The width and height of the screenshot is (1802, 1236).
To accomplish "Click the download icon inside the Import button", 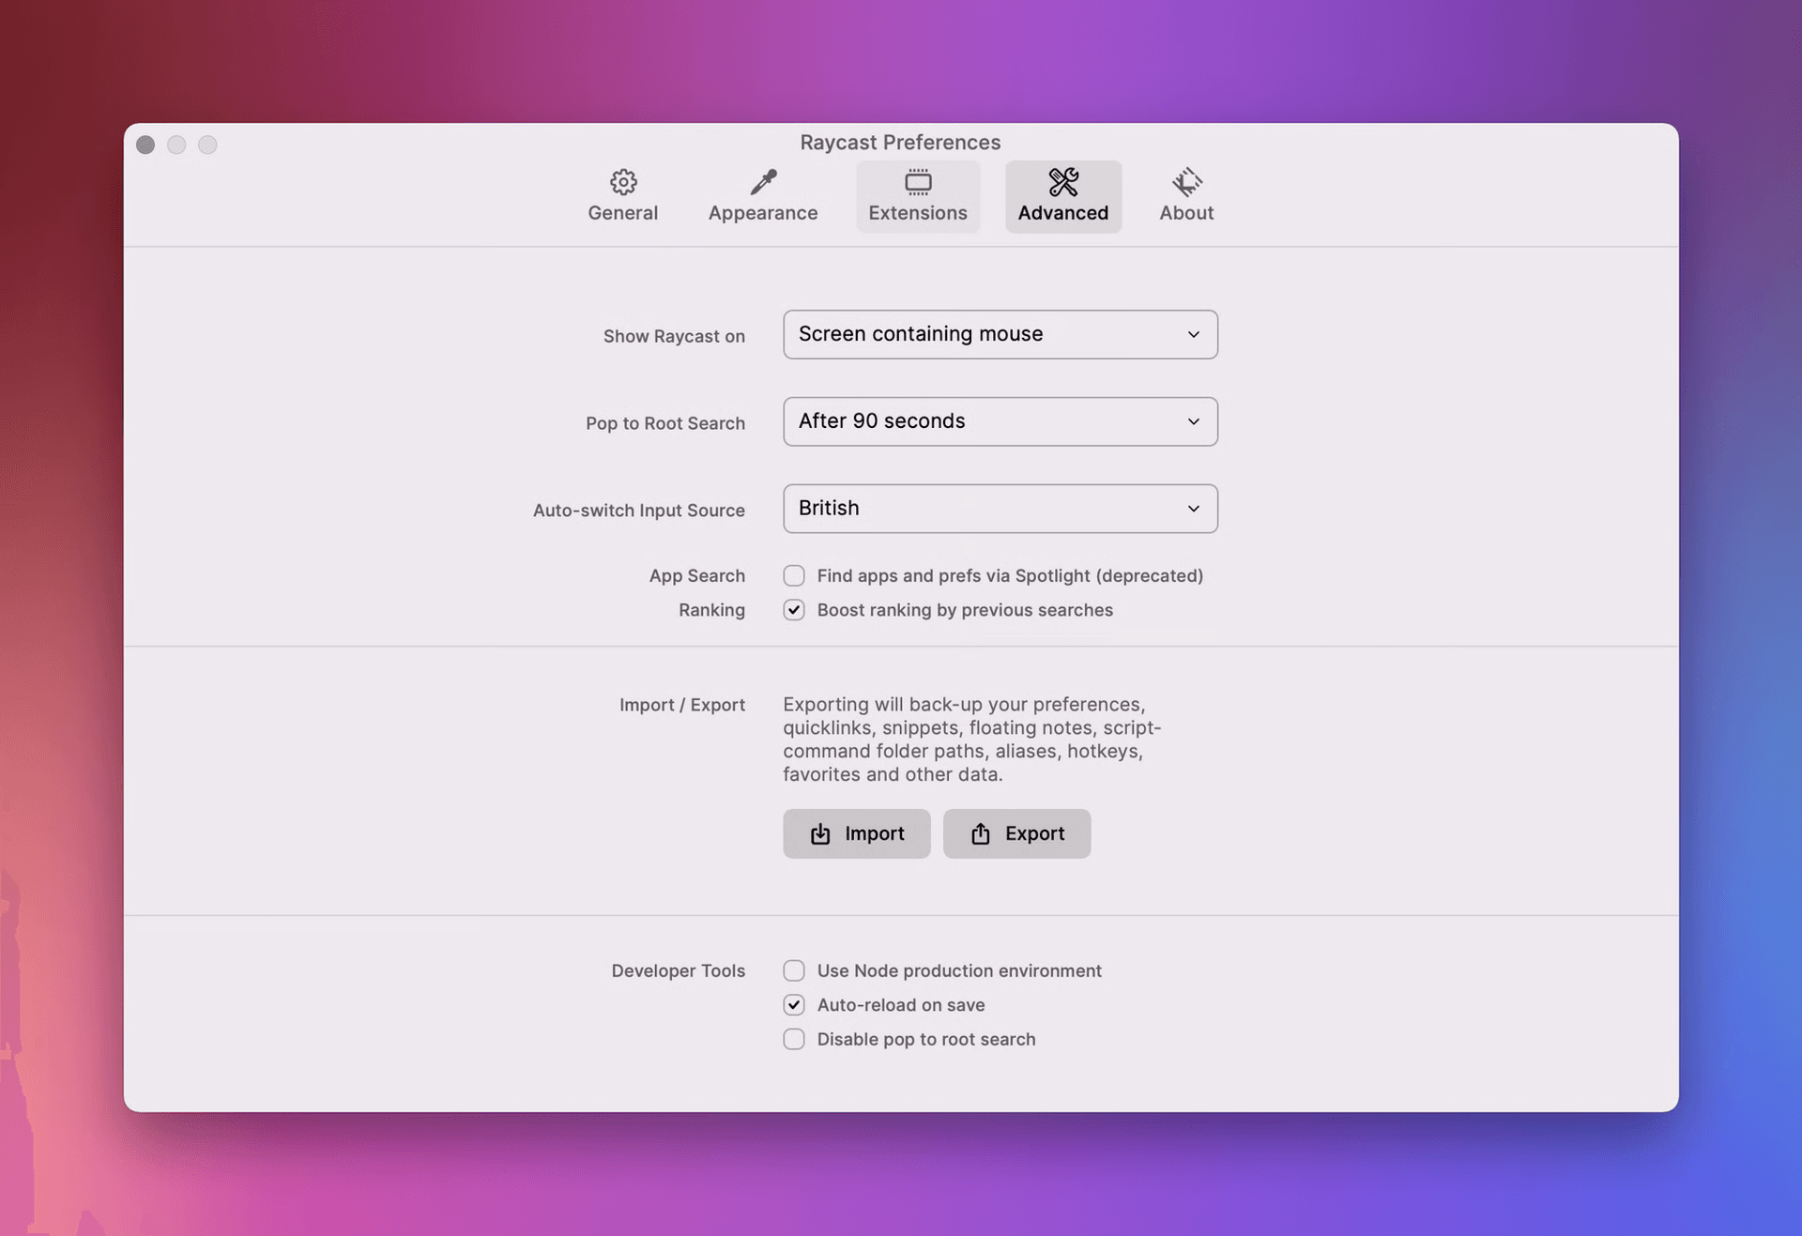I will click(821, 833).
